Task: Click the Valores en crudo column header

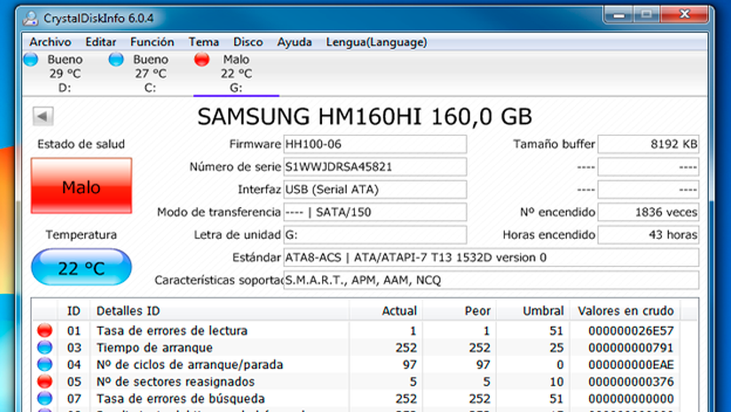Action: [625, 311]
